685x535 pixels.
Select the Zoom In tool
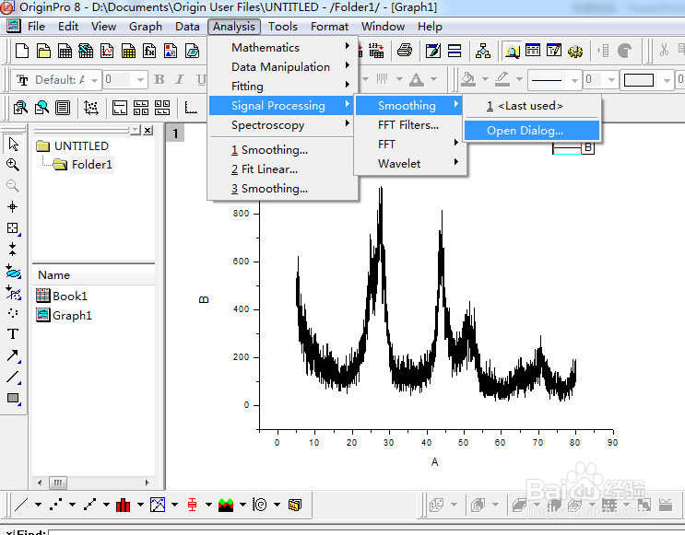[13, 165]
